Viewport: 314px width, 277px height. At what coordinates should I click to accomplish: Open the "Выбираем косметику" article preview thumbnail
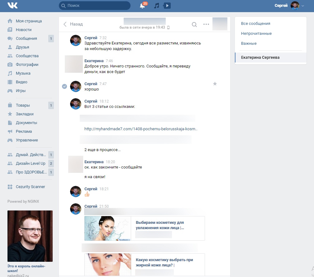coord(108,228)
